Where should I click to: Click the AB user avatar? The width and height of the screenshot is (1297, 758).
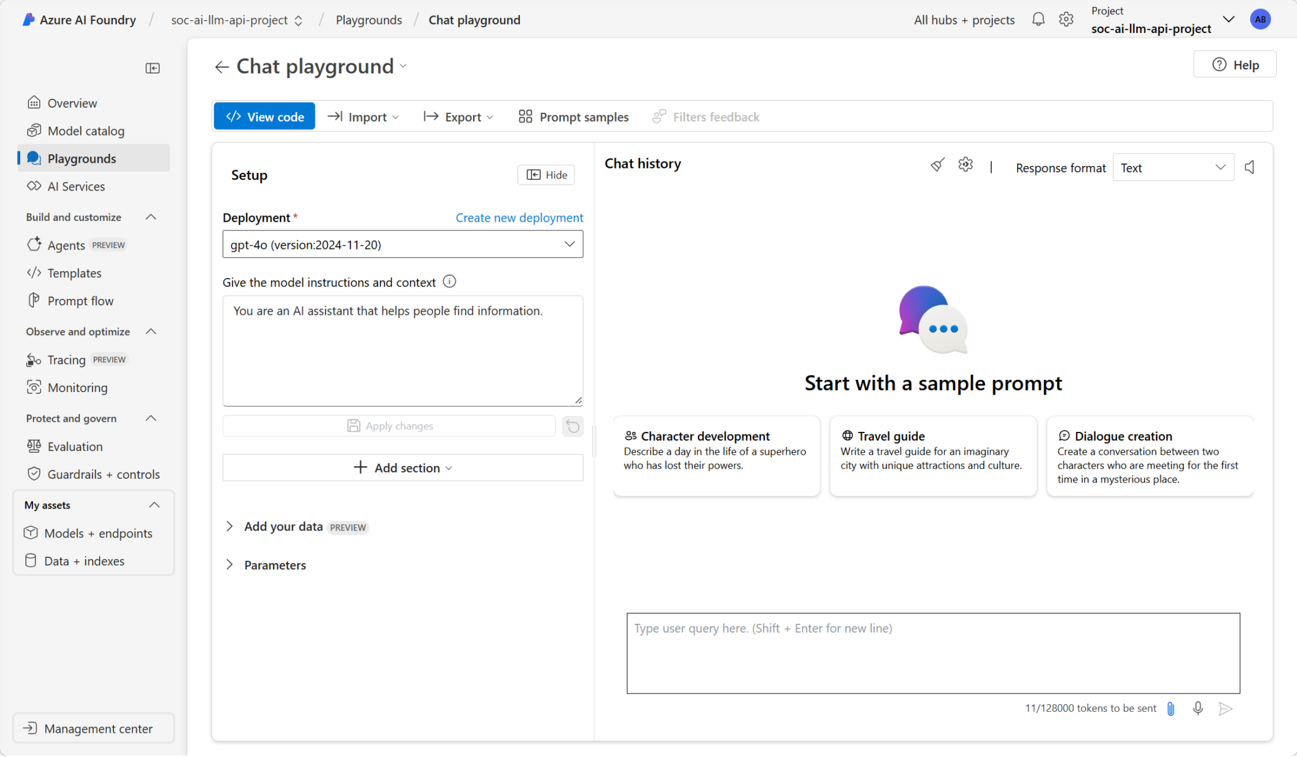tap(1260, 20)
